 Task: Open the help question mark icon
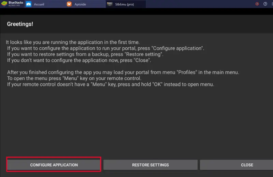click(265, 4)
